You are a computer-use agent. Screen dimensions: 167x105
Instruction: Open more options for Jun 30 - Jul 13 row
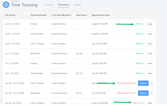tap(152, 83)
